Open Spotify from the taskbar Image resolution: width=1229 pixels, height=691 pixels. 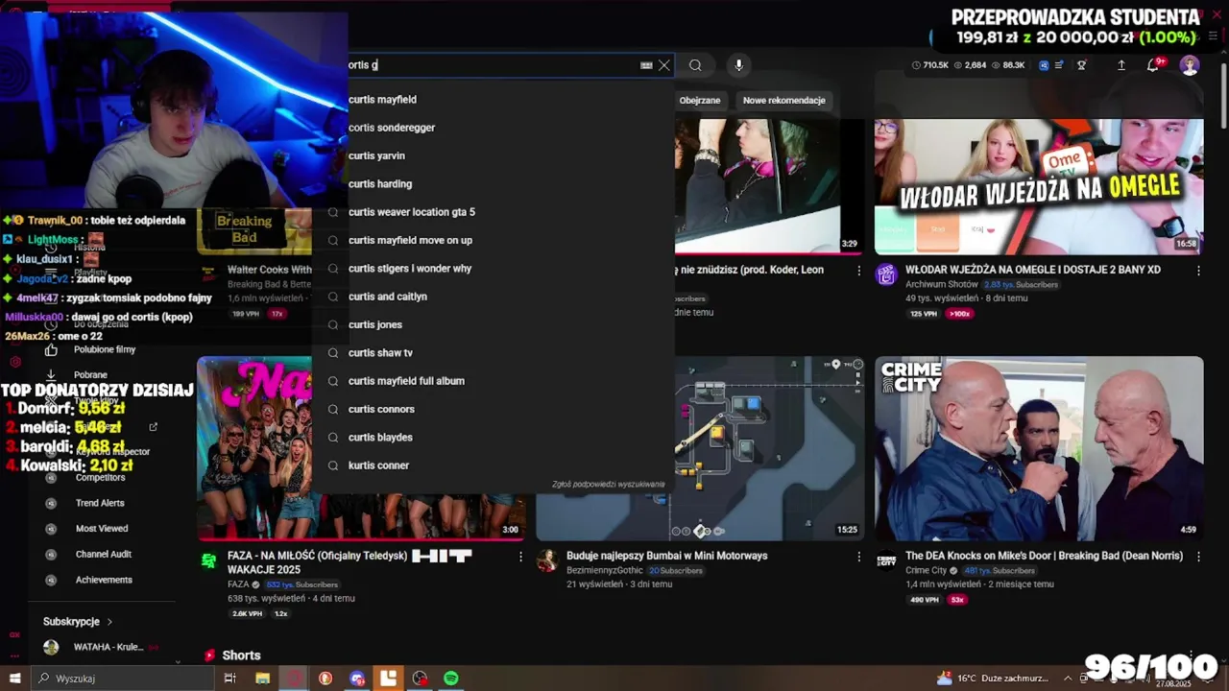(451, 679)
